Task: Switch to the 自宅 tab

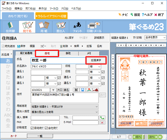Action: [47, 53]
